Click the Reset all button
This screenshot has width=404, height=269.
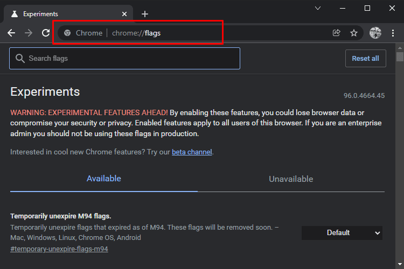click(x=366, y=59)
